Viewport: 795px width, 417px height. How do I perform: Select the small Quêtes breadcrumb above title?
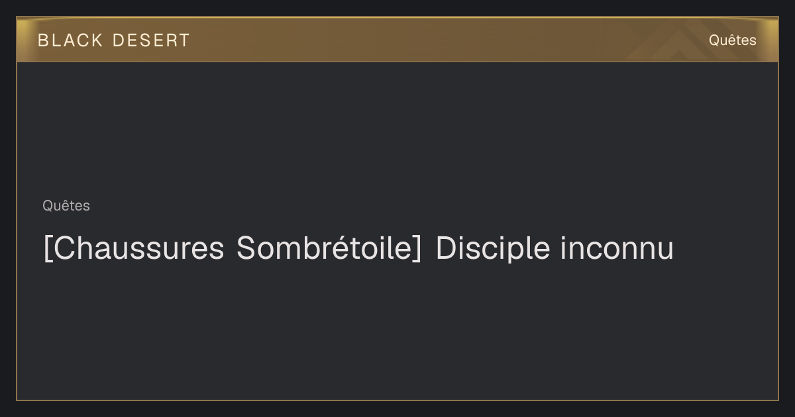point(66,206)
